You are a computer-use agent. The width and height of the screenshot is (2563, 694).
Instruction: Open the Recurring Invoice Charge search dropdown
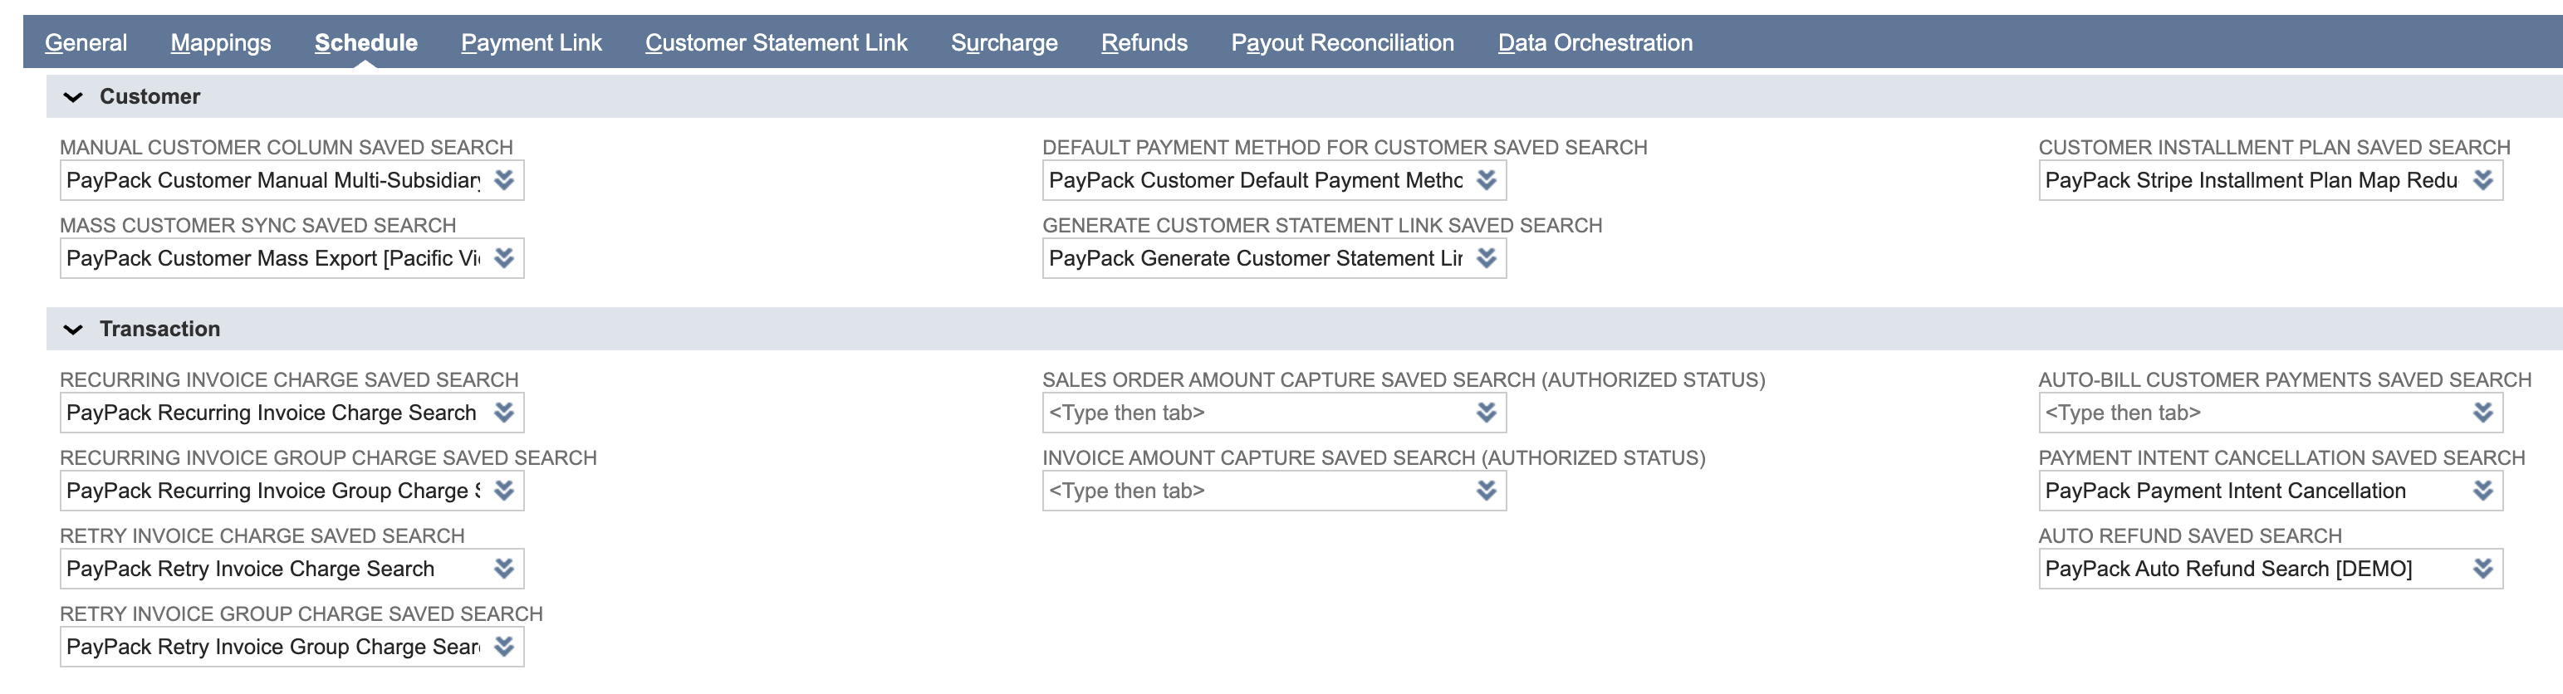click(x=506, y=413)
